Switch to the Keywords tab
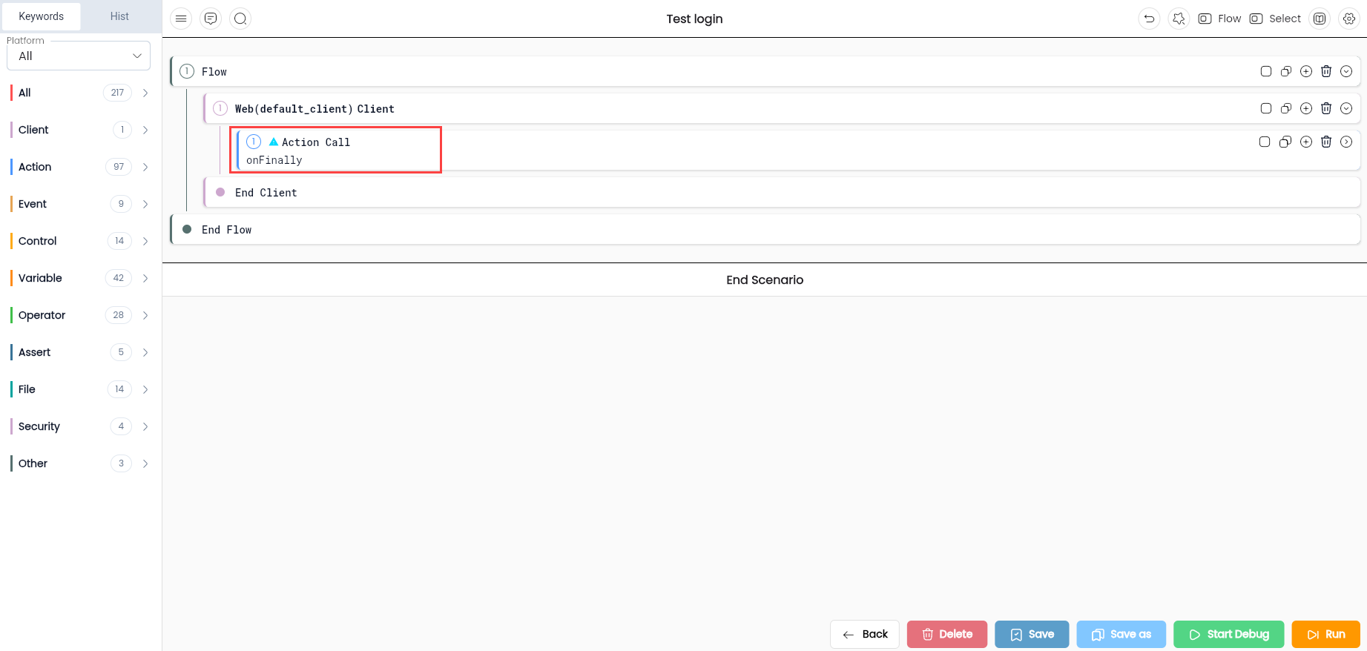This screenshot has height=651, width=1367. coord(42,16)
